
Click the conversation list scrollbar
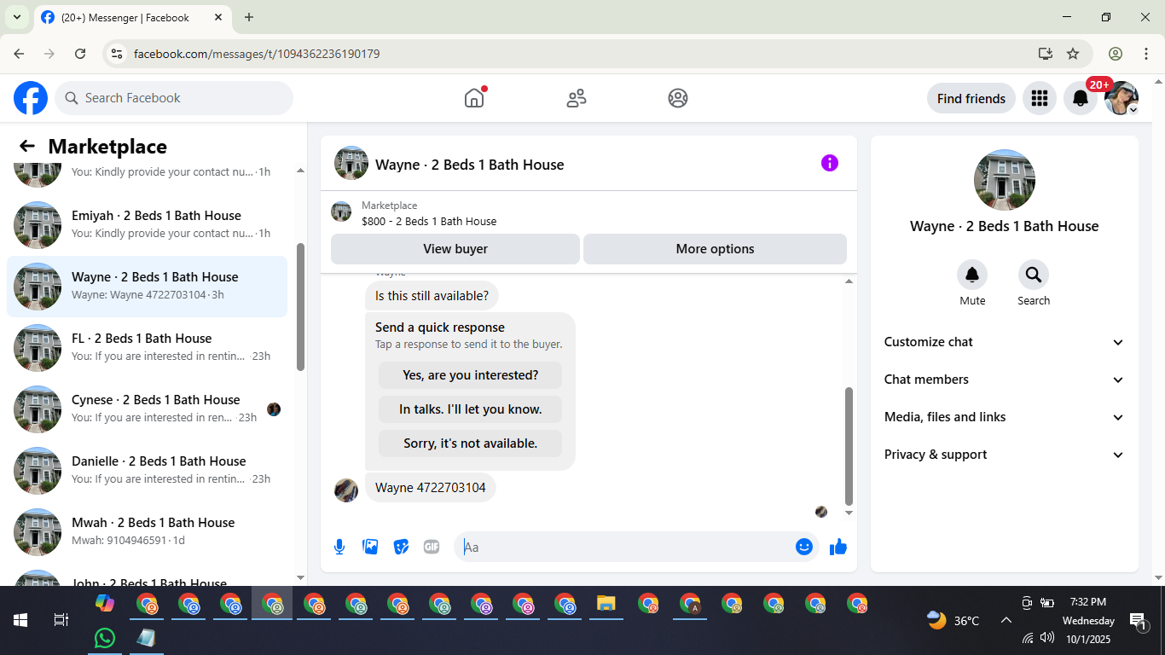point(300,308)
